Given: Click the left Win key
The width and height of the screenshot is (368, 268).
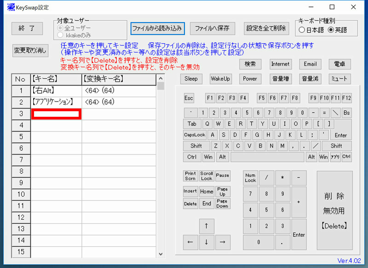Looking at the screenshot, I should [208, 157].
